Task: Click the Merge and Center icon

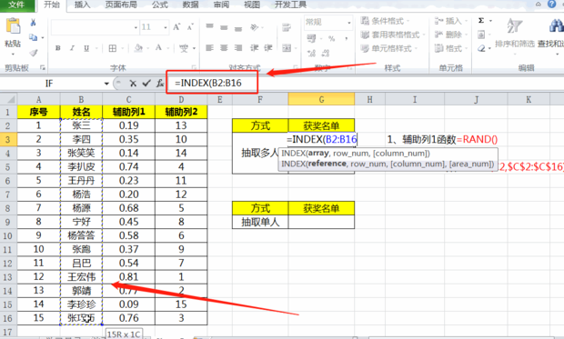Action: 287,48
